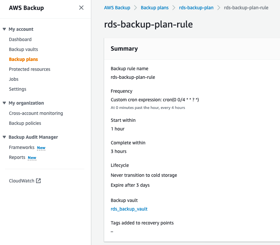The height and width of the screenshot is (245, 280).
Task: Close the AWS Backup sidebar panel
Action: (x=81, y=8)
